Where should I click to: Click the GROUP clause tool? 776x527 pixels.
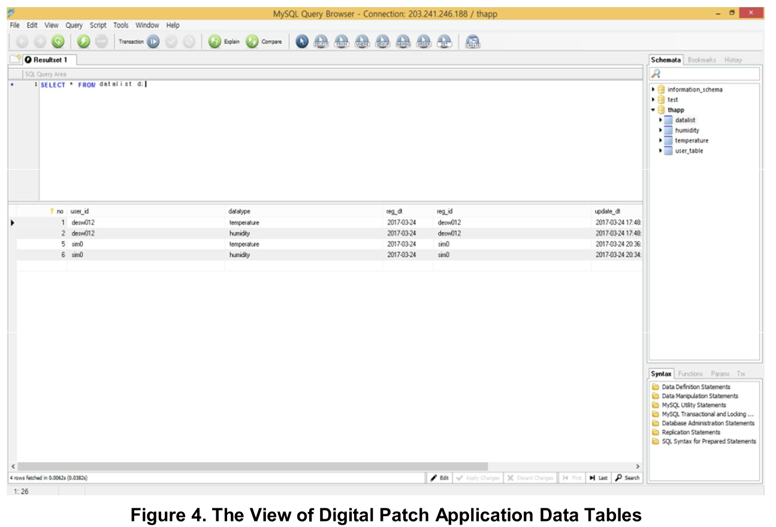[x=382, y=41]
